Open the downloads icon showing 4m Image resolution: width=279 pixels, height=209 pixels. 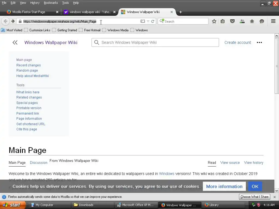(242, 21)
